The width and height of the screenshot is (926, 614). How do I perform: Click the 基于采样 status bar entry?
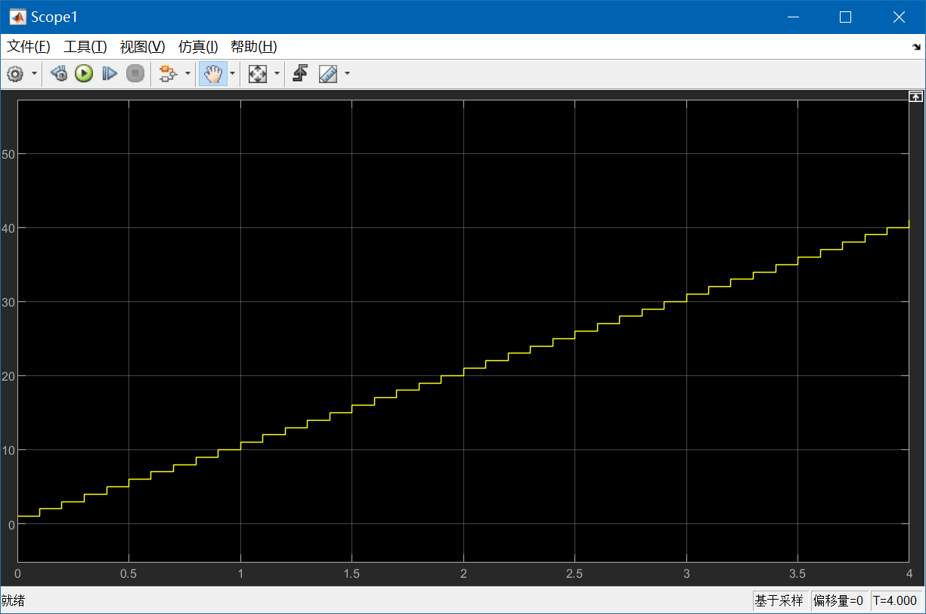click(x=781, y=601)
